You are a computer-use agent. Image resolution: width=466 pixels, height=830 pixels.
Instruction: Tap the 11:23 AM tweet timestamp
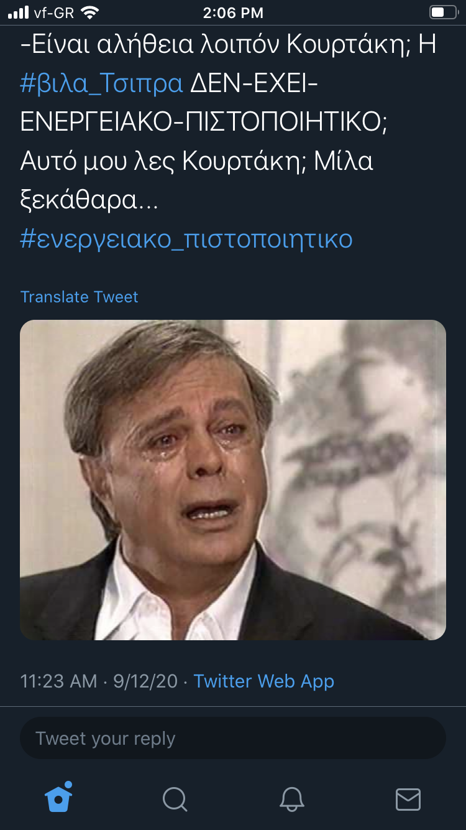[58, 681]
